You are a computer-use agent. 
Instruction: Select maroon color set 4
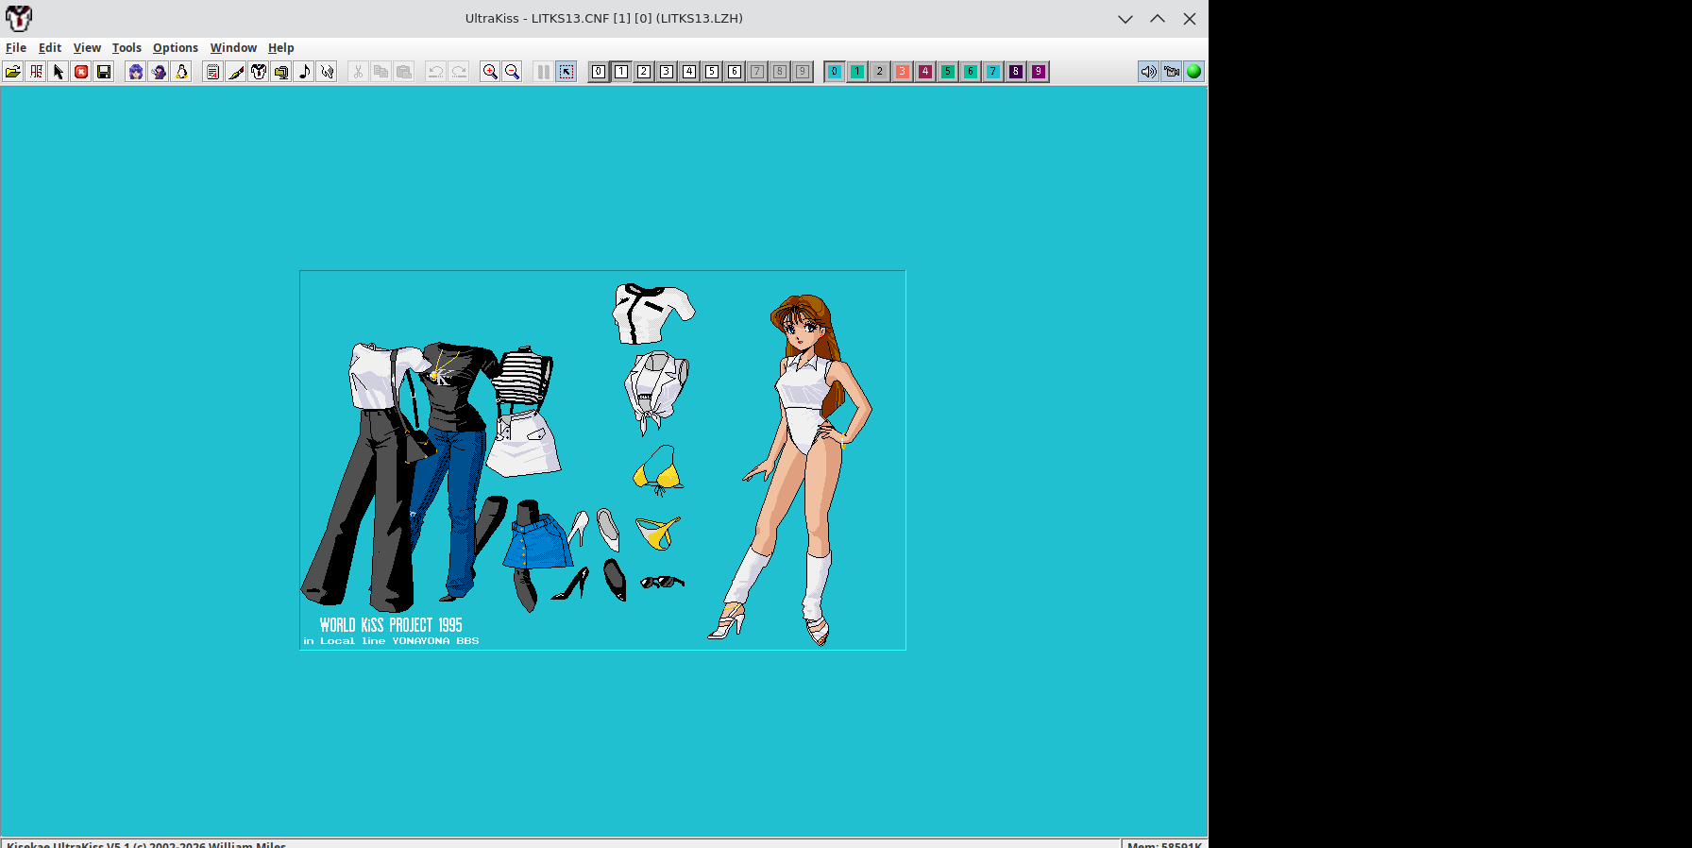click(925, 72)
